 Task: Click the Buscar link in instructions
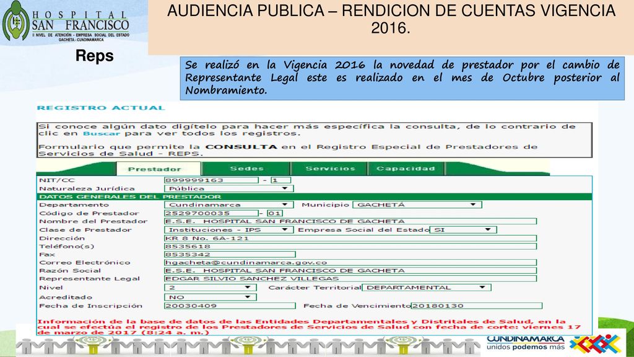click(102, 134)
